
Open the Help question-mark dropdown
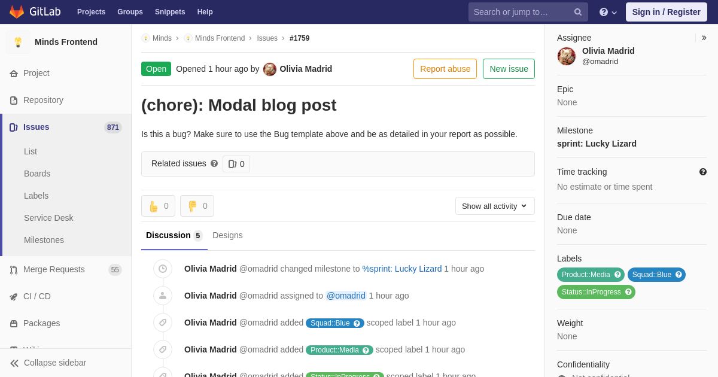click(x=608, y=12)
